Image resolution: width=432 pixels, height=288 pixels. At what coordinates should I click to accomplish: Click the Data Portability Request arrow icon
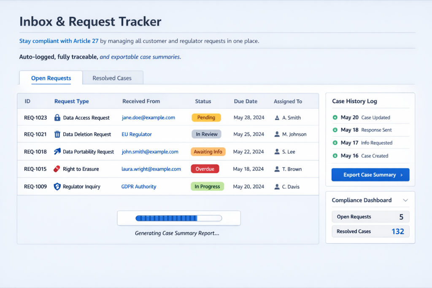(x=57, y=151)
